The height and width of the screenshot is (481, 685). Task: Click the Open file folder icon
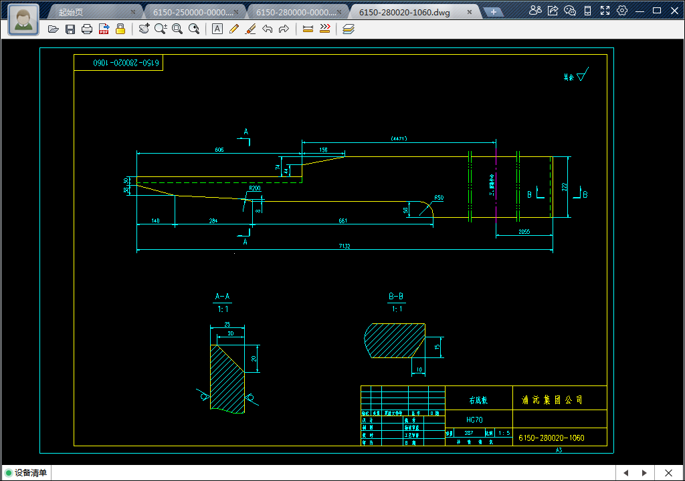point(54,29)
